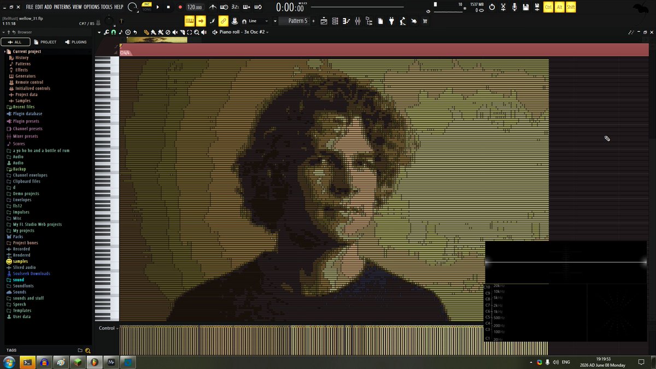Open the plugin picker plug icon
Screen dimensions: 656x369
coord(391,21)
